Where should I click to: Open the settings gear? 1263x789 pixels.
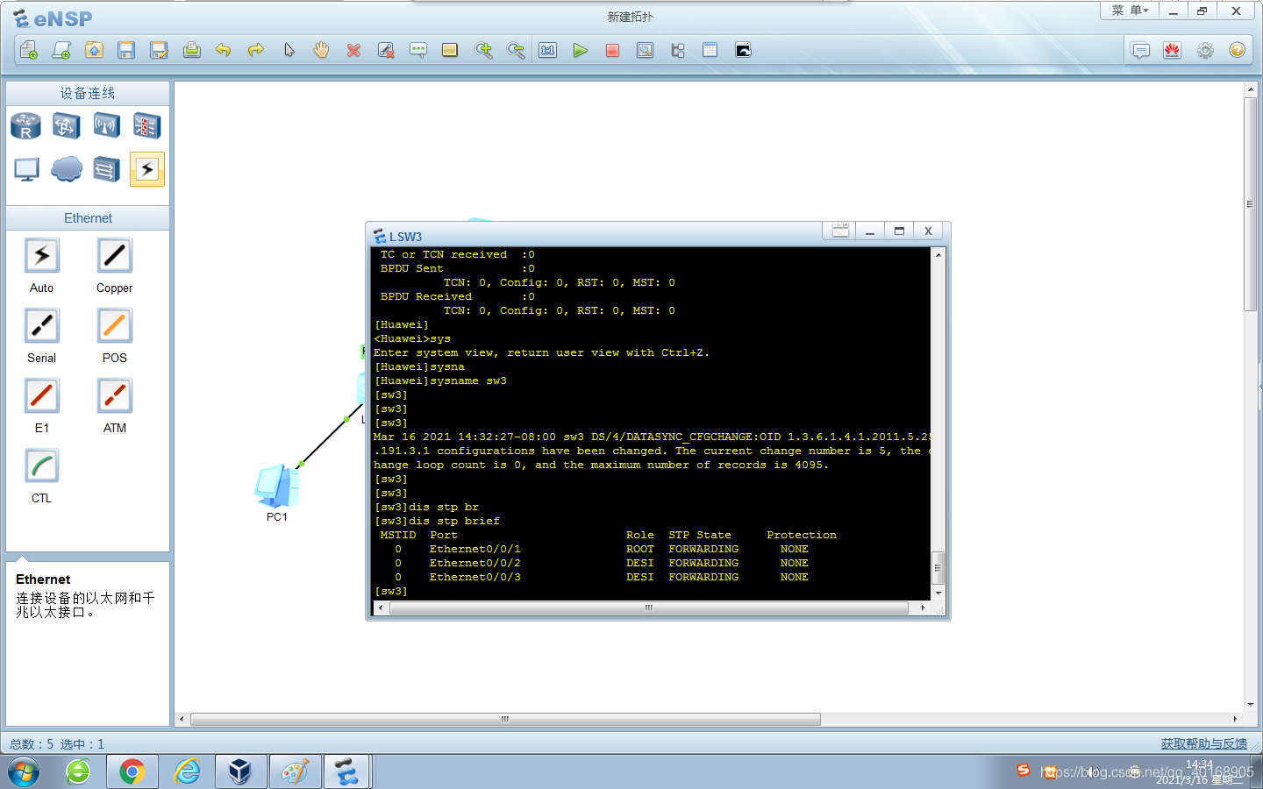pos(1205,50)
